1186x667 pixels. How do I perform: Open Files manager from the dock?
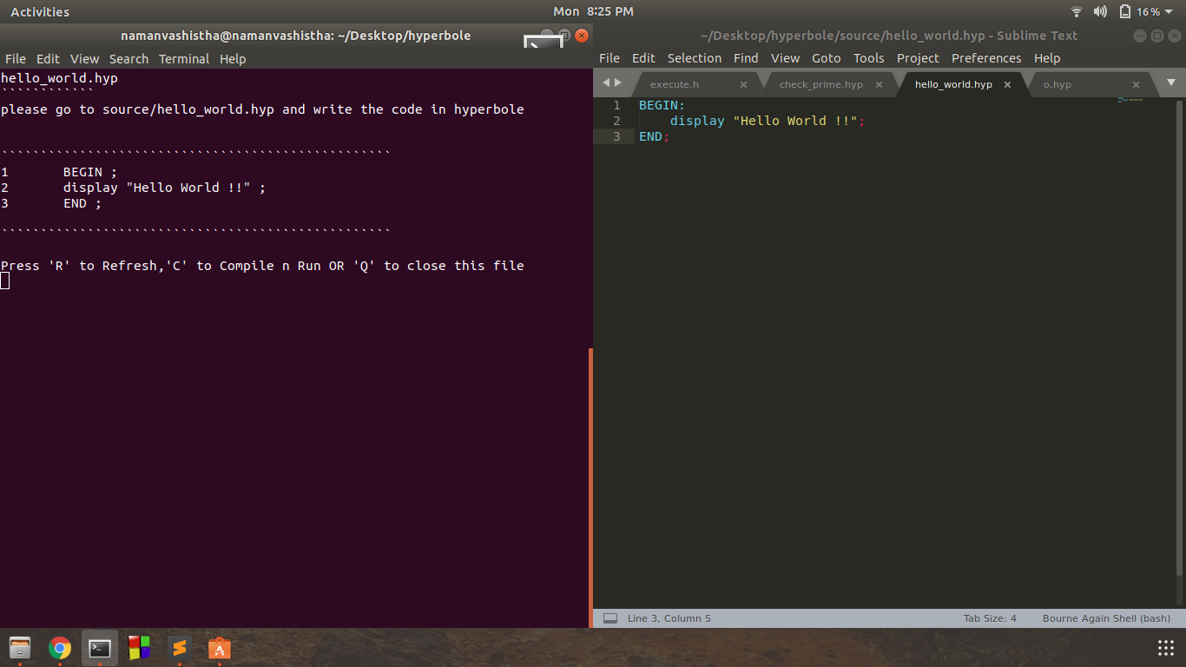point(20,648)
